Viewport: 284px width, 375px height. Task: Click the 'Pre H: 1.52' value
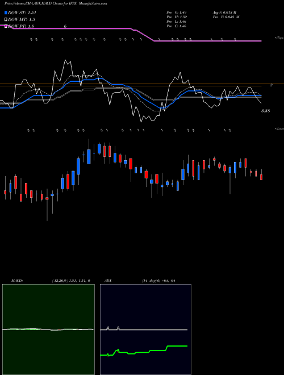[x=177, y=17]
